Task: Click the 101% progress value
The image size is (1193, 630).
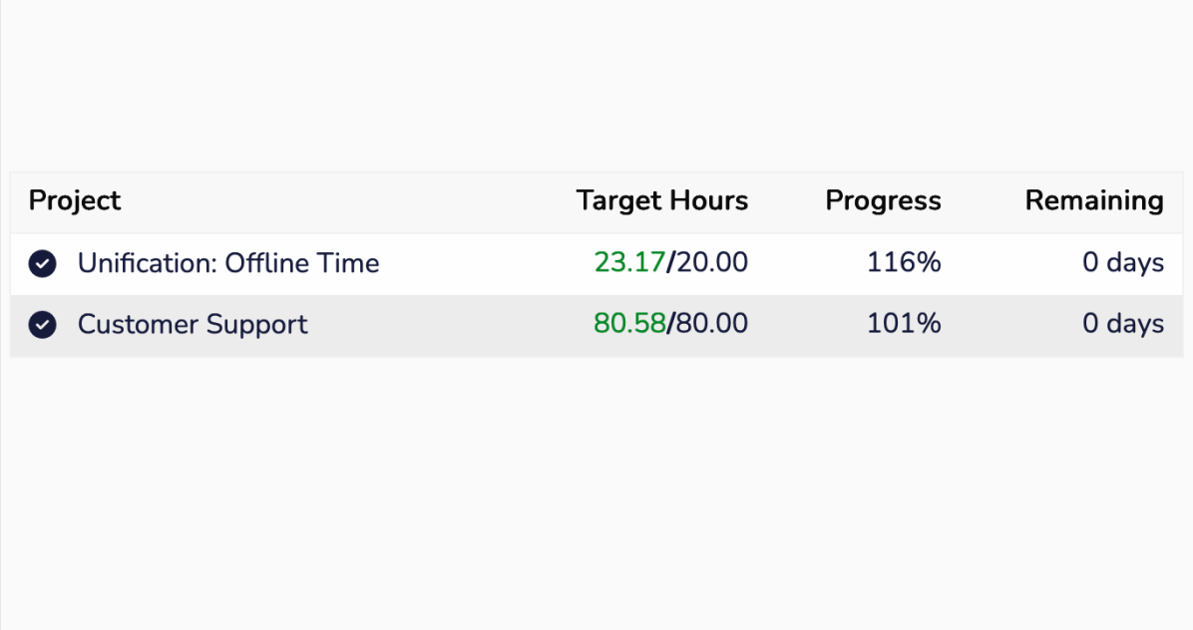Action: click(903, 325)
